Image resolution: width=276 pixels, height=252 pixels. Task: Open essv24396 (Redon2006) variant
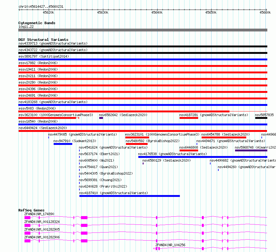click(x=38, y=89)
